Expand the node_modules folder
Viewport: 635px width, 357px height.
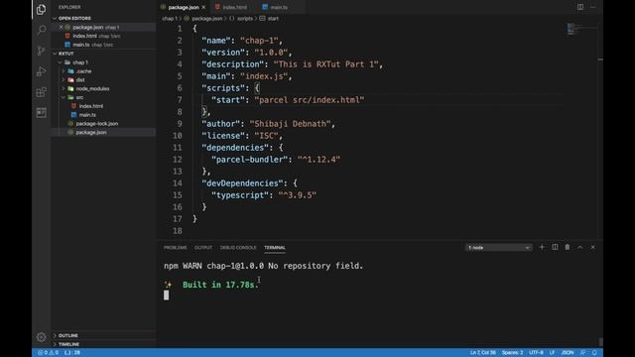click(92, 88)
